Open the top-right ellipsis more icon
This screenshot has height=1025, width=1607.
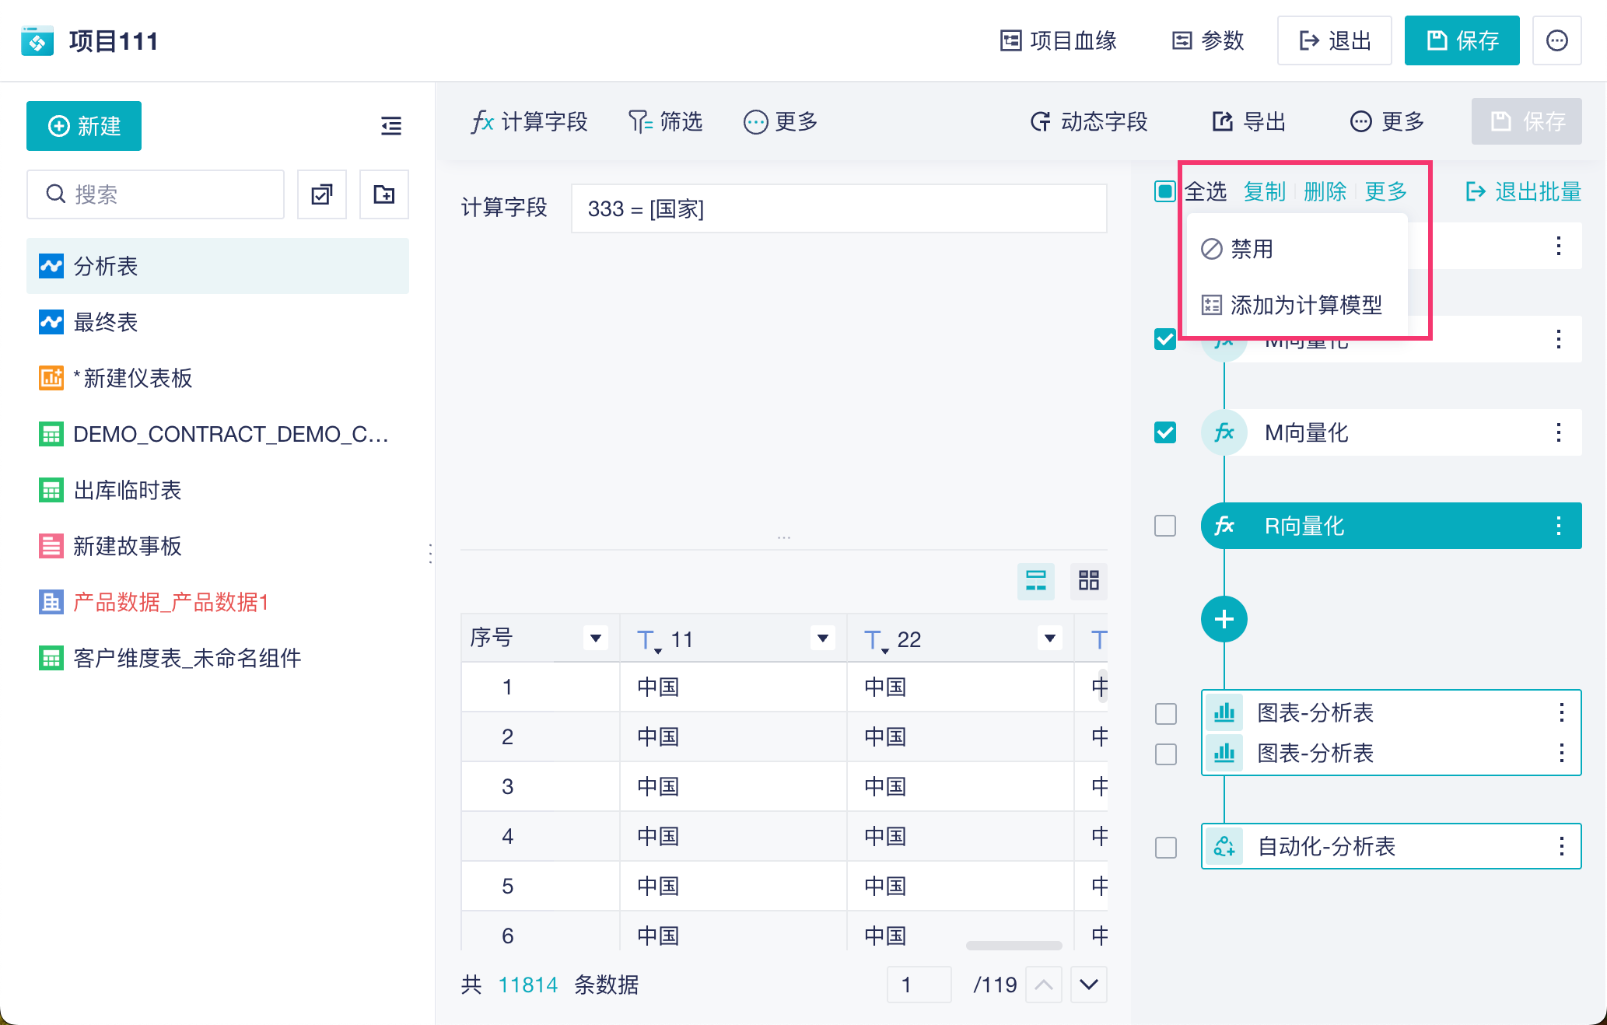point(1556,40)
